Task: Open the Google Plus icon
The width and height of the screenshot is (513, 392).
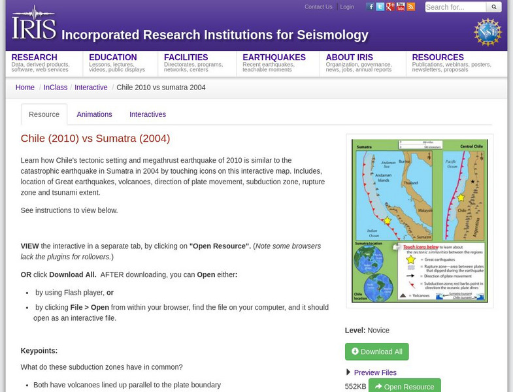Action: [390, 7]
